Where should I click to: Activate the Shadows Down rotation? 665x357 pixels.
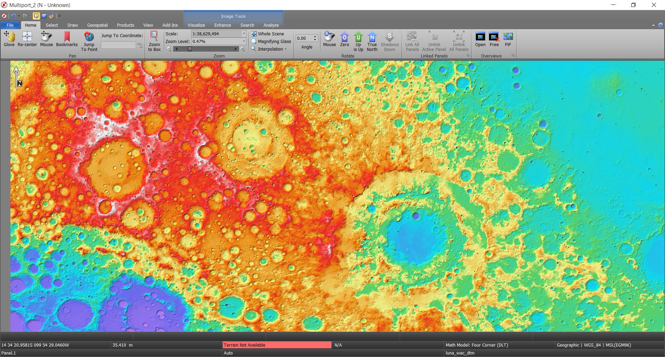[x=389, y=41]
